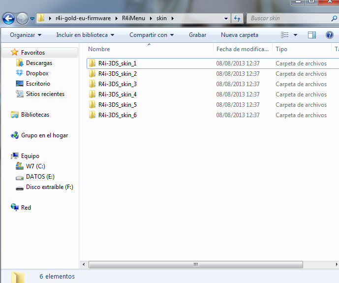
Task: Open Dropbox in favorites
Action: (x=37, y=73)
